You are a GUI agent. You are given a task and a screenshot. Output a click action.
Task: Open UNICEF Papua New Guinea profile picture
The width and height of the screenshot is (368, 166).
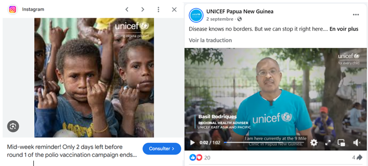(196, 15)
